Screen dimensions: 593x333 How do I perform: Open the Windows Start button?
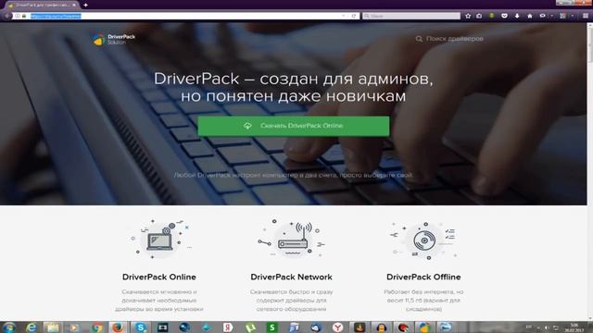[9, 327]
